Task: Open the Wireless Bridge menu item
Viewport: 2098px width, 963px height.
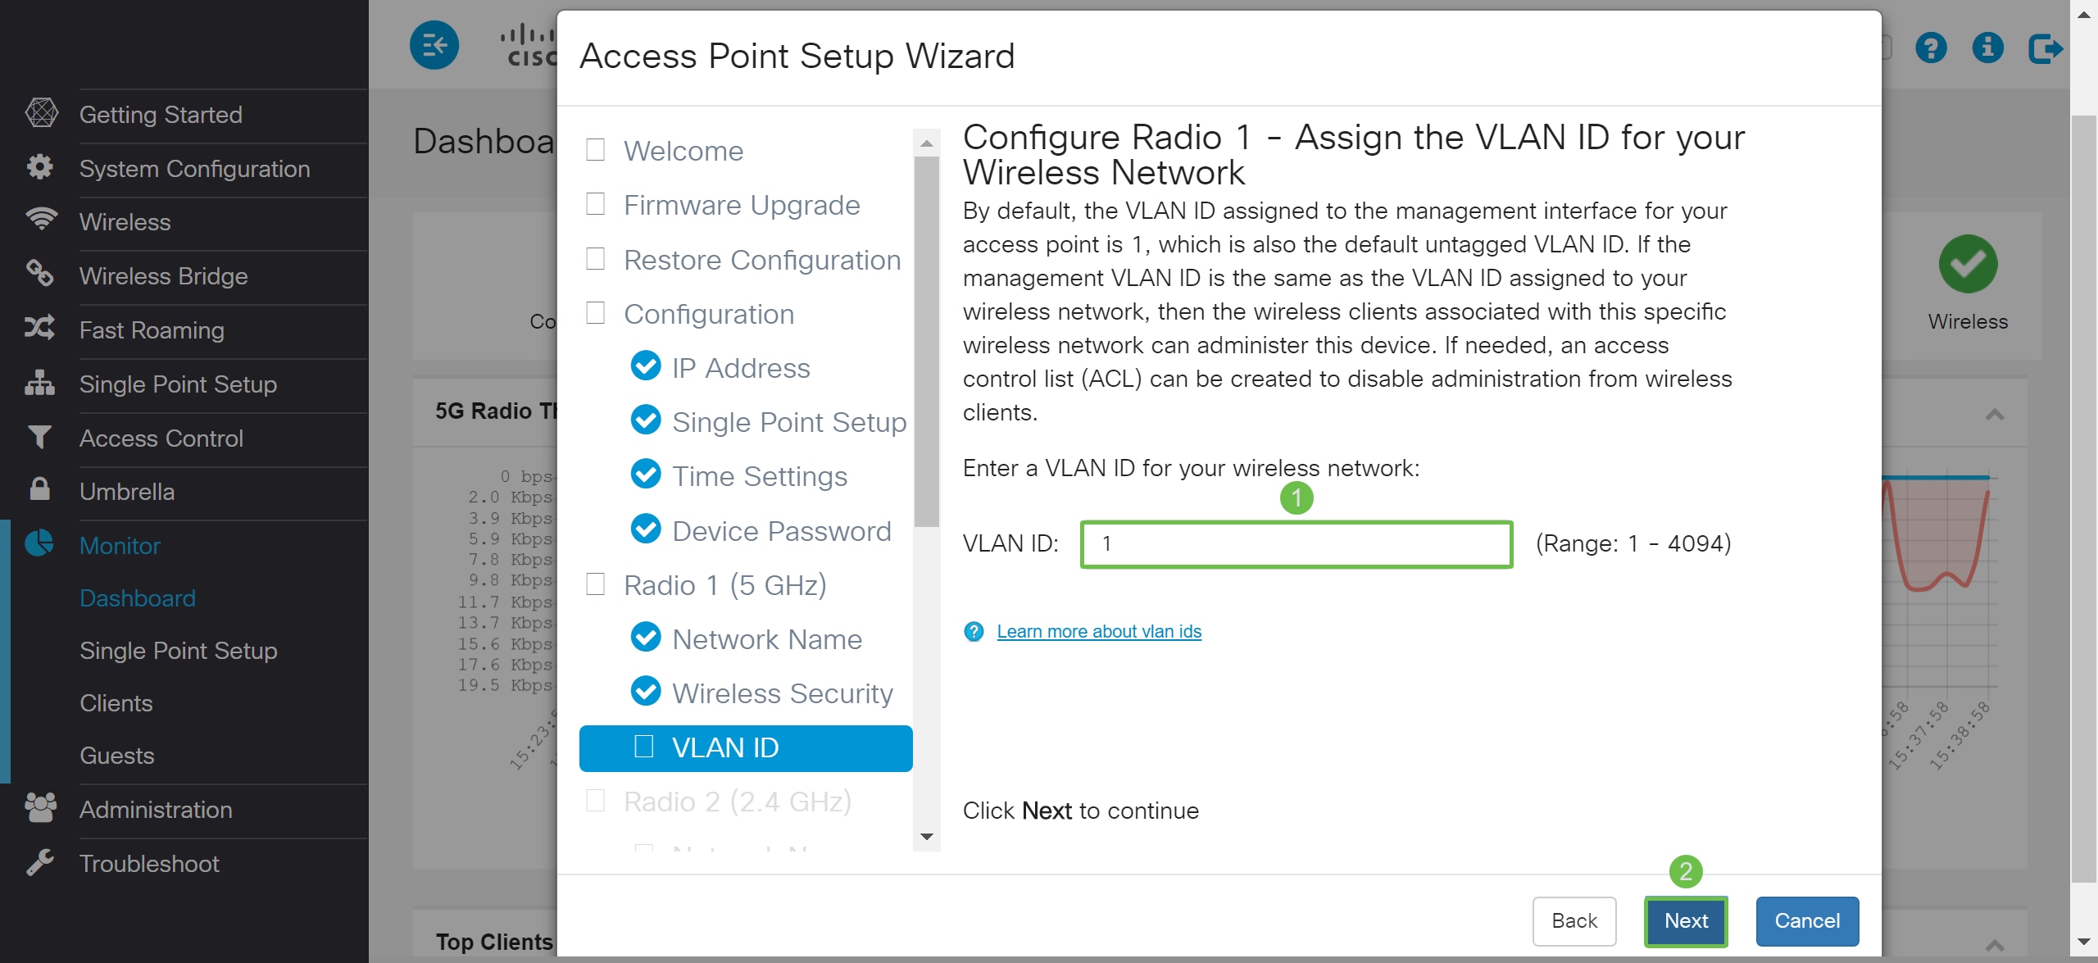Action: coord(163,276)
